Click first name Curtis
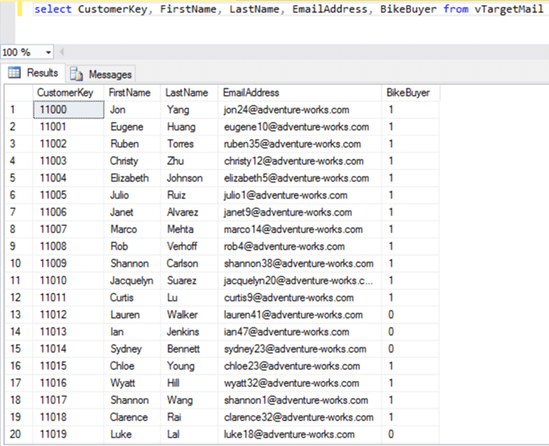Image resolution: width=549 pixels, height=446 pixels. tap(122, 298)
